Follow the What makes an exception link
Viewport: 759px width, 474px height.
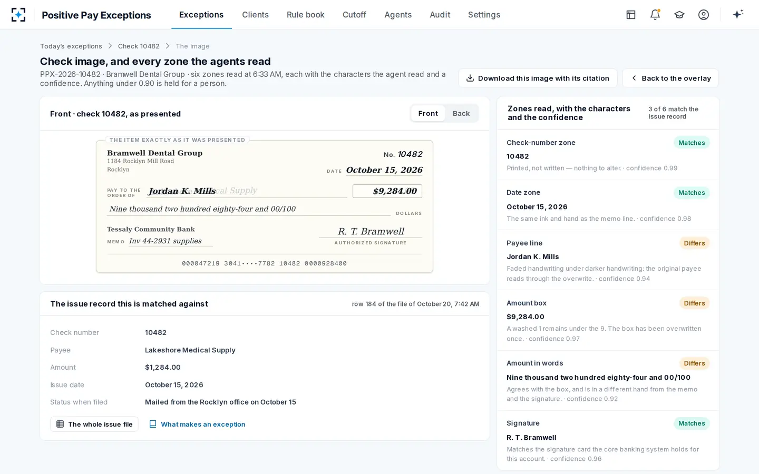(x=197, y=424)
